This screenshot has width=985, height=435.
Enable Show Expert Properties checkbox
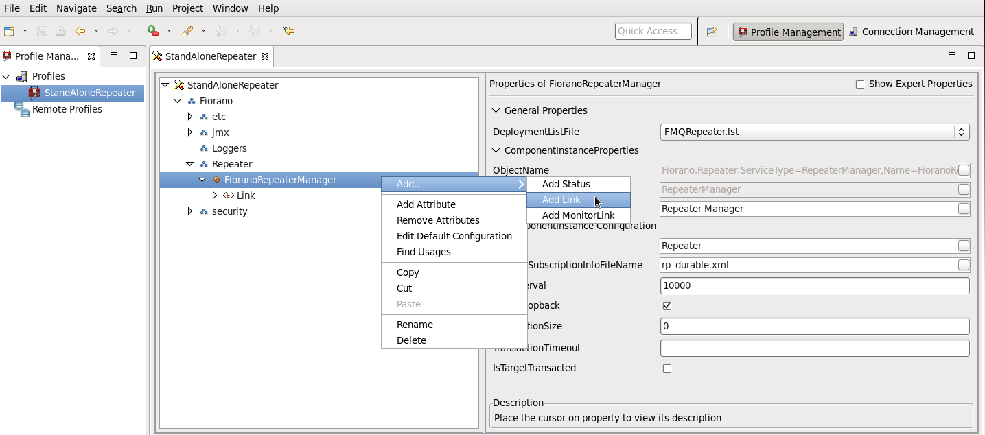click(860, 84)
